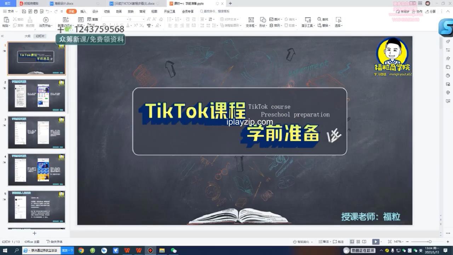The height and width of the screenshot is (255, 453).
Task: Switch to normal view icon in status bar
Action: coord(352,242)
